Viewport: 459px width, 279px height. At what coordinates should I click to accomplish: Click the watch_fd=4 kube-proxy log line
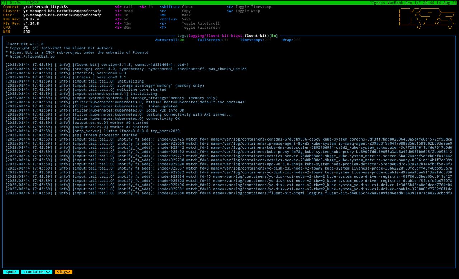(x=229, y=152)
